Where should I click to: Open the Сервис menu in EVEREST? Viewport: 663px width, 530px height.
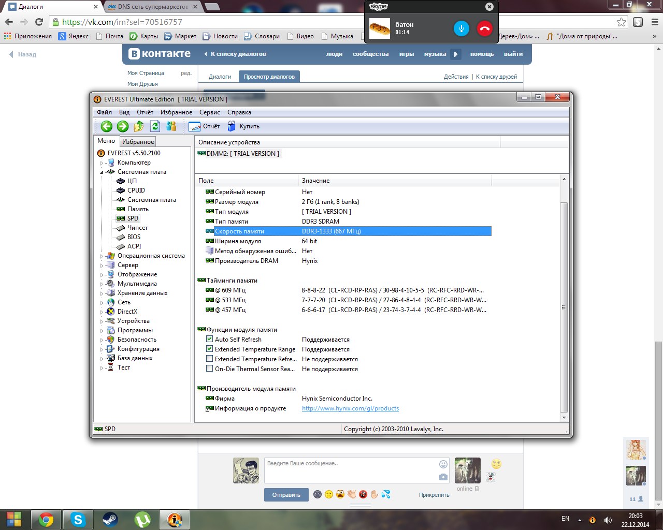[210, 112]
